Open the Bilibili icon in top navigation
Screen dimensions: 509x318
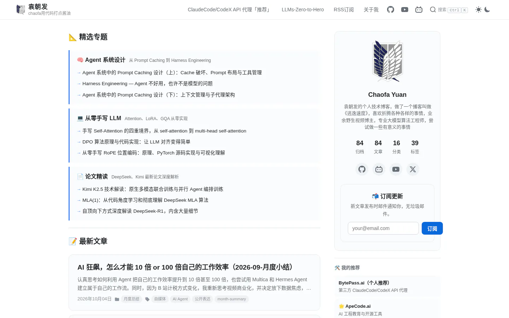point(419,10)
